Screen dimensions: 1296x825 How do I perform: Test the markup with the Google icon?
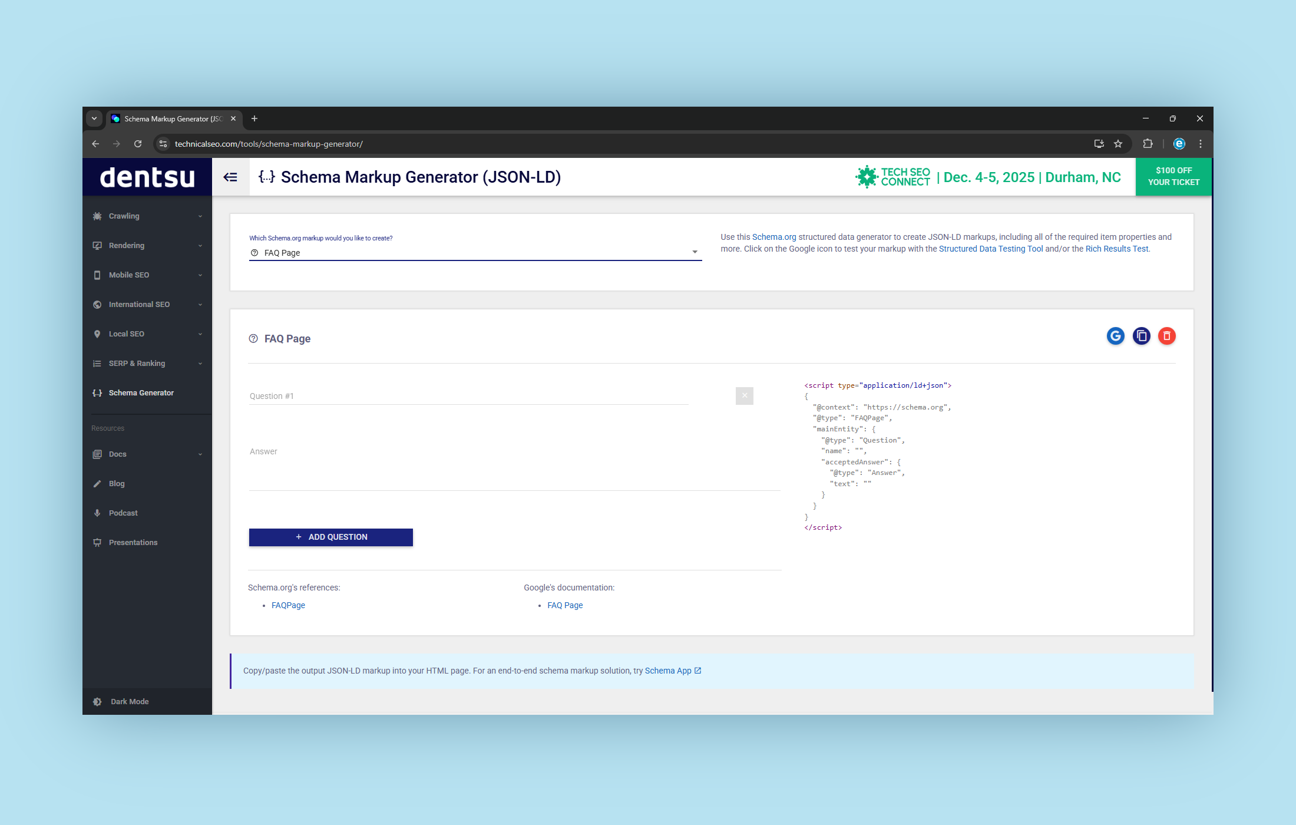(1116, 336)
